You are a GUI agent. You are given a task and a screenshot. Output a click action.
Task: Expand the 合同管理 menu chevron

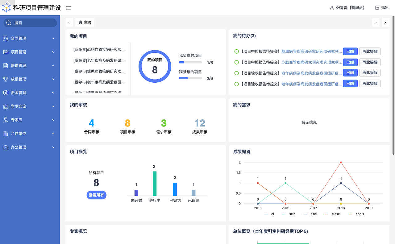click(53, 38)
